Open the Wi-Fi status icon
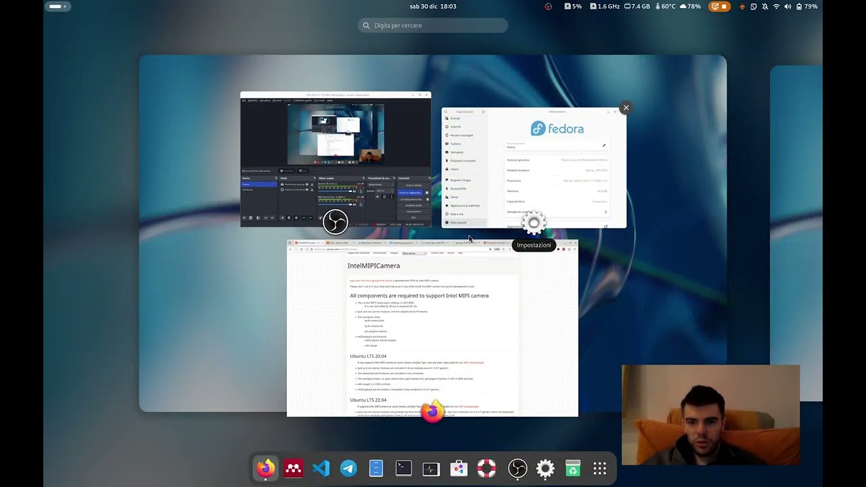Viewport: 866px width, 487px height. click(x=776, y=7)
